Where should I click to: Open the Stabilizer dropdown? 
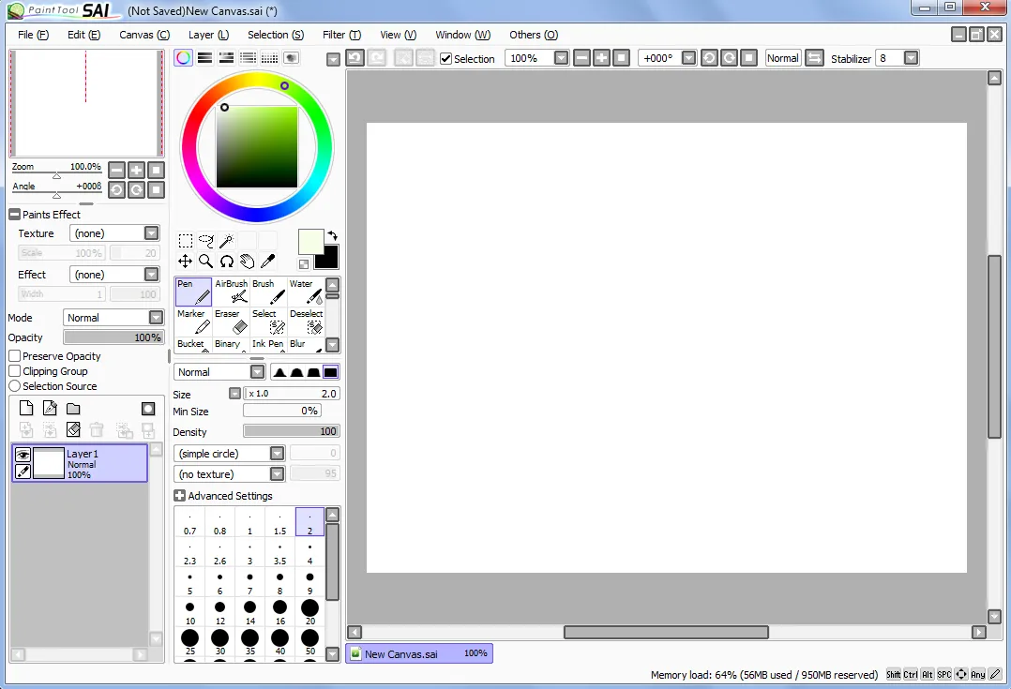pos(911,58)
